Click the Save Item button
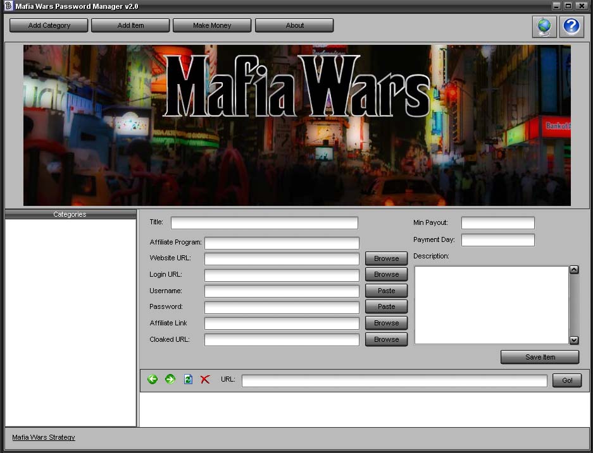The image size is (593, 453). [x=540, y=357]
